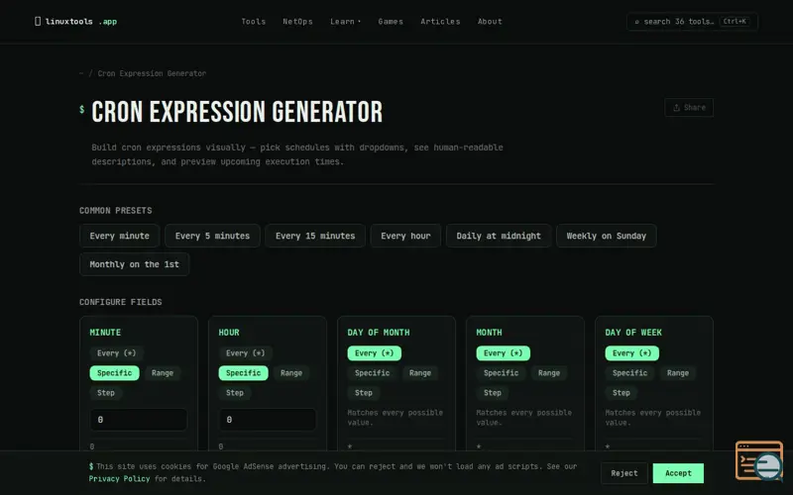The width and height of the screenshot is (793, 495).
Task: Open the About page
Action: pos(490,21)
